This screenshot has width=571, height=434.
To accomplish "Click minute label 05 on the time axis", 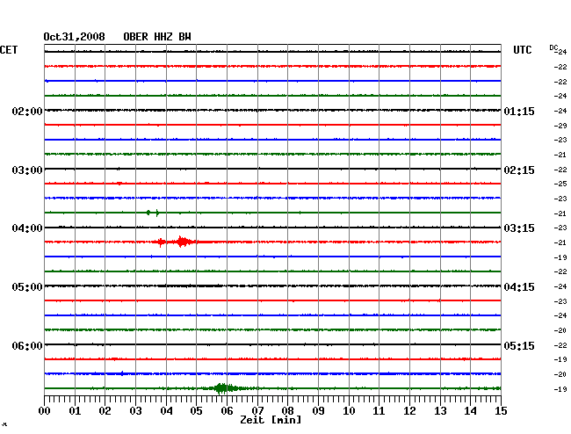I will (x=196, y=411).
